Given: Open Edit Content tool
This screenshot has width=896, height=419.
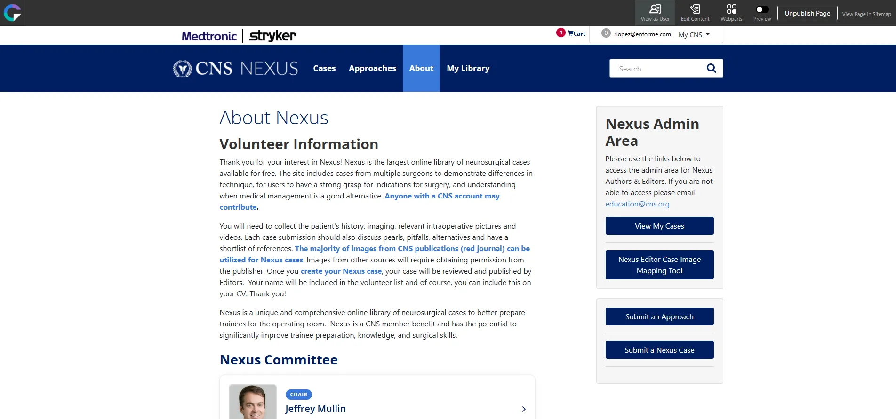Looking at the screenshot, I should tap(695, 13).
